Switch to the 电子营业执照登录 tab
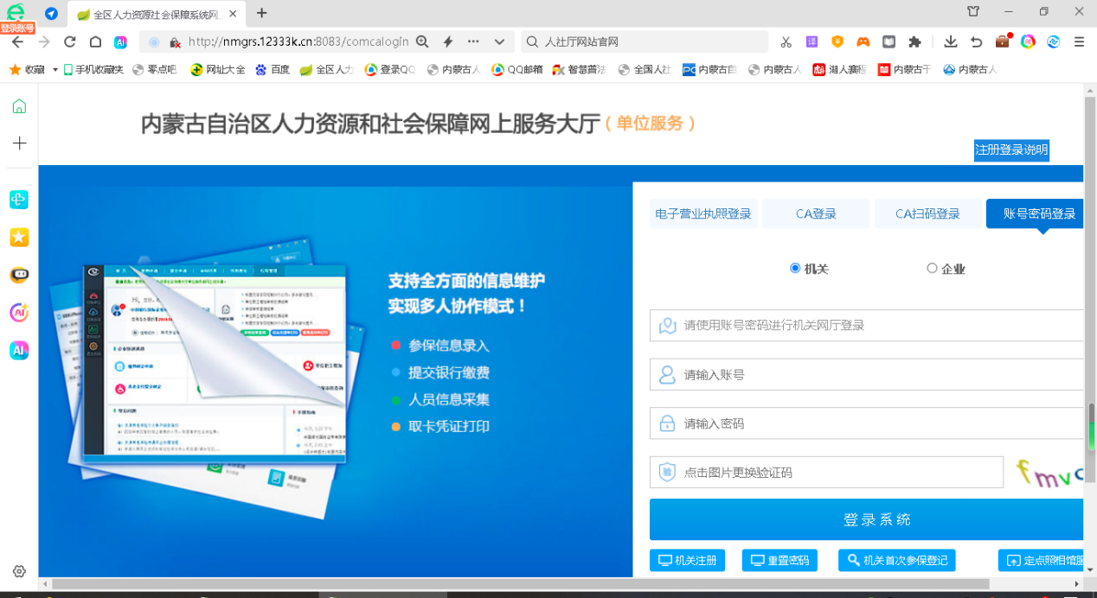The image size is (1097, 598). coord(703,213)
